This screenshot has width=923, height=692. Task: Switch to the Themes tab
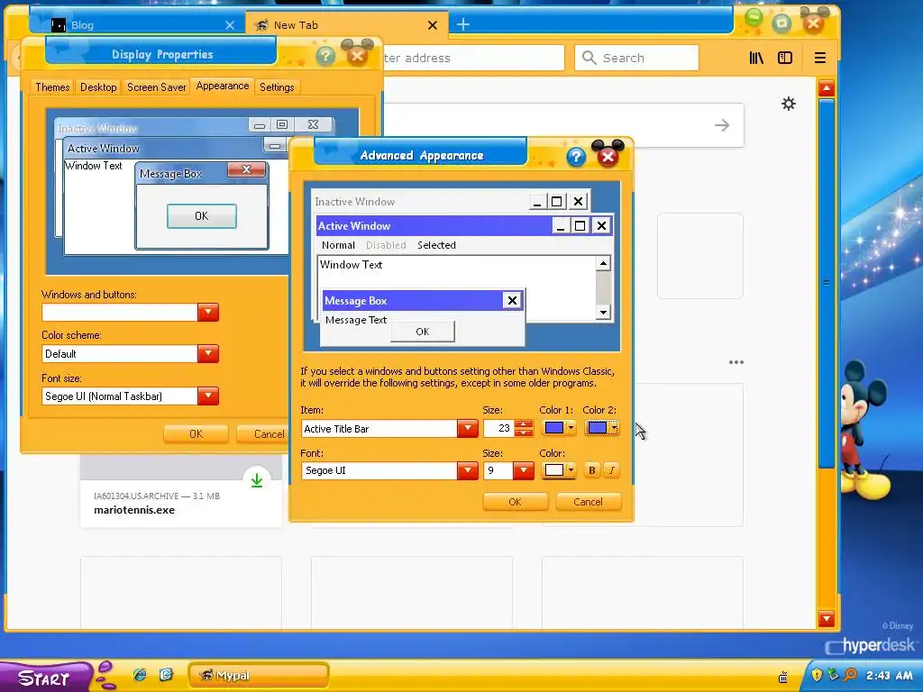[x=52, y=87]
